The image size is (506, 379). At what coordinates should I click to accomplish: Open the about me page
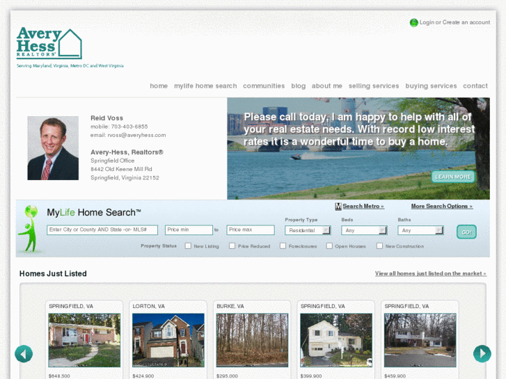[x=327, y=86]
